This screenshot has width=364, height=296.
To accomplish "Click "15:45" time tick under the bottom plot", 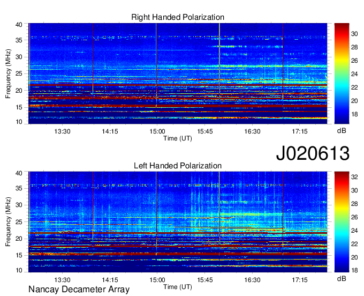I will coord(204,280).
